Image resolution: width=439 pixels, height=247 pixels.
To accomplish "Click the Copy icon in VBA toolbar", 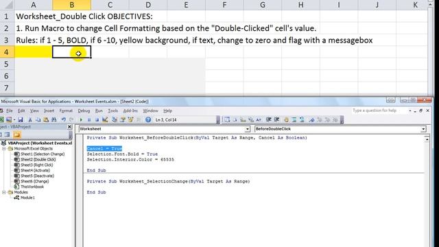I will (38, 120).
